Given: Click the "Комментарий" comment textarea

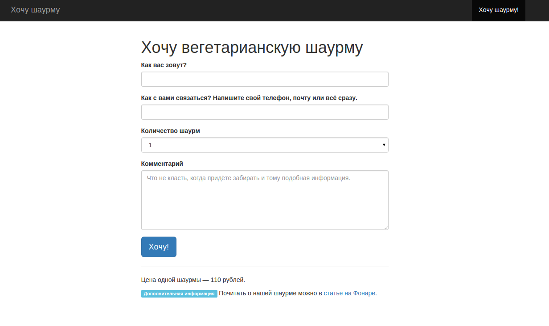Looking at the screenshot, I should [265, 200].
